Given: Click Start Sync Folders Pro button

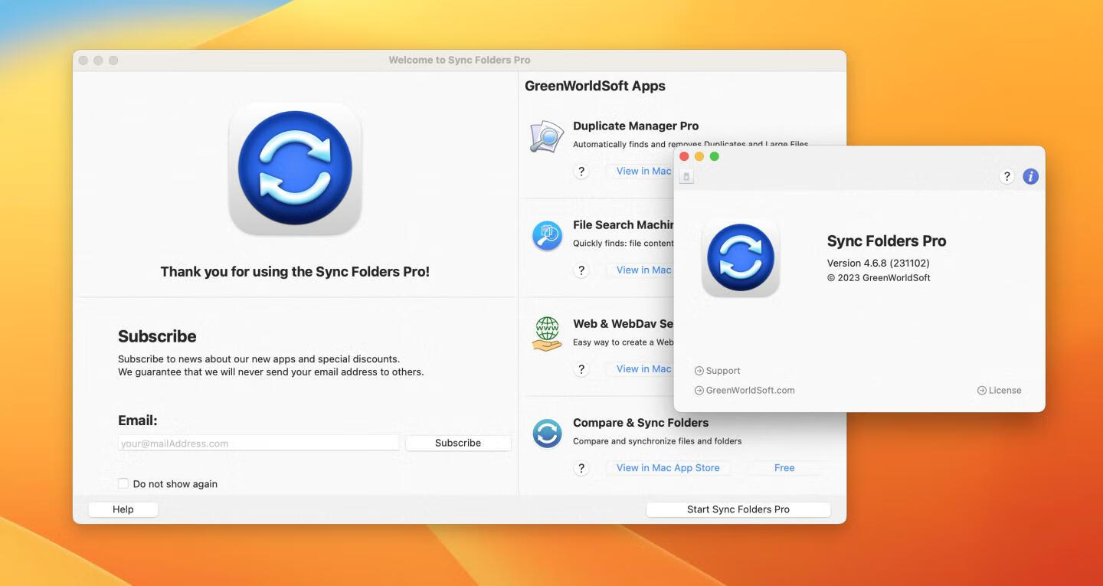Looking at the screenshot, I should click(738, 509).
